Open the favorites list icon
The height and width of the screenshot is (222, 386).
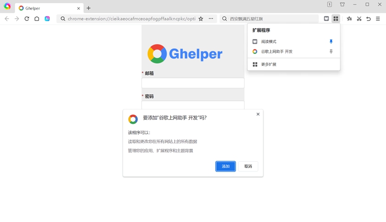(349, 19)
